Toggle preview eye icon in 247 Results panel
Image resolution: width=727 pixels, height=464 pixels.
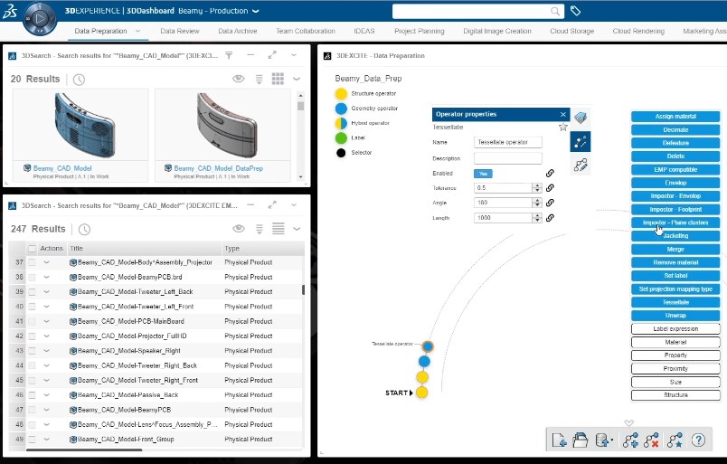coord(239,228)
